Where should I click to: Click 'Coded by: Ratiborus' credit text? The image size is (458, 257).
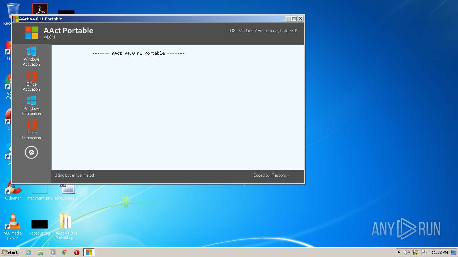click(271, 175)
